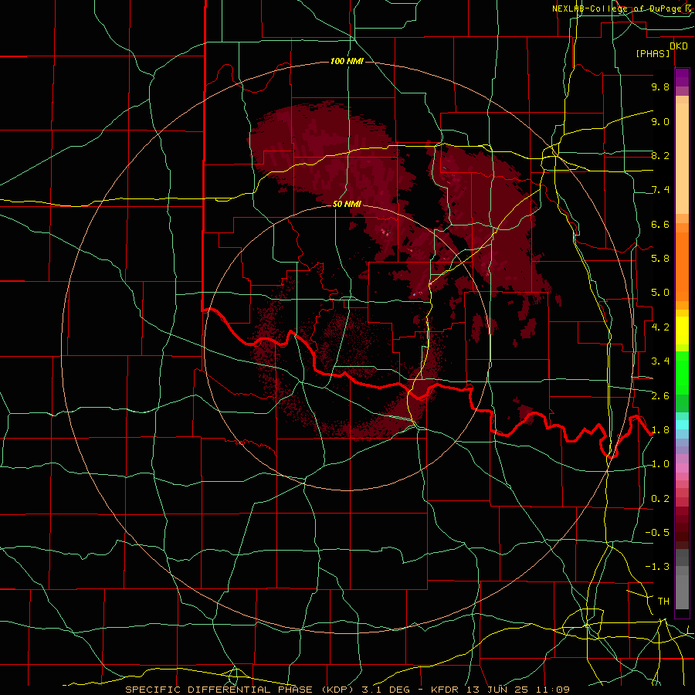Click the 3.4 scale value
Screen dimensions: 695x695
[660, 361]
